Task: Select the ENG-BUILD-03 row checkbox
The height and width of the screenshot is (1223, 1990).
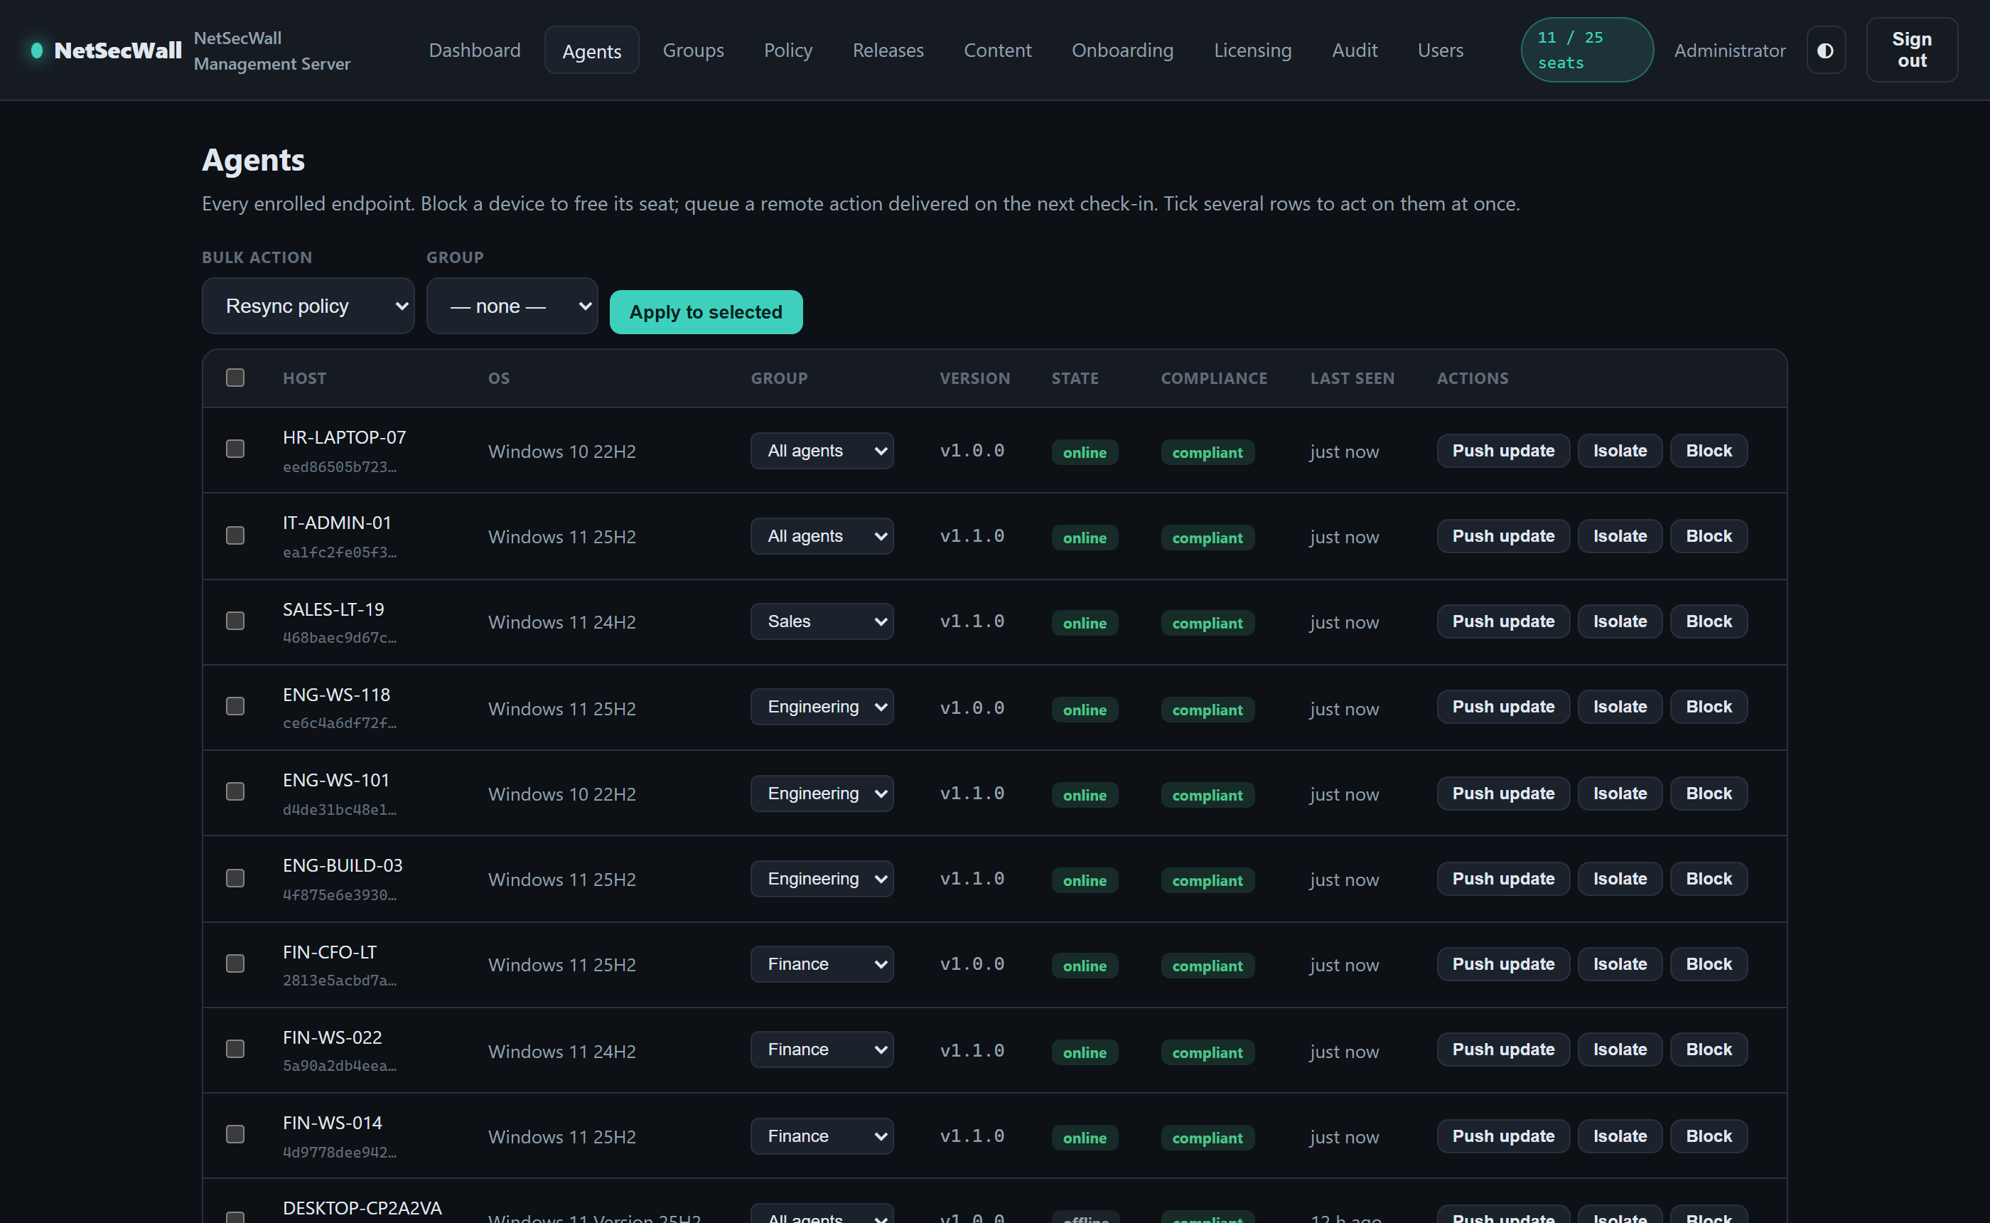Action: 235,877
